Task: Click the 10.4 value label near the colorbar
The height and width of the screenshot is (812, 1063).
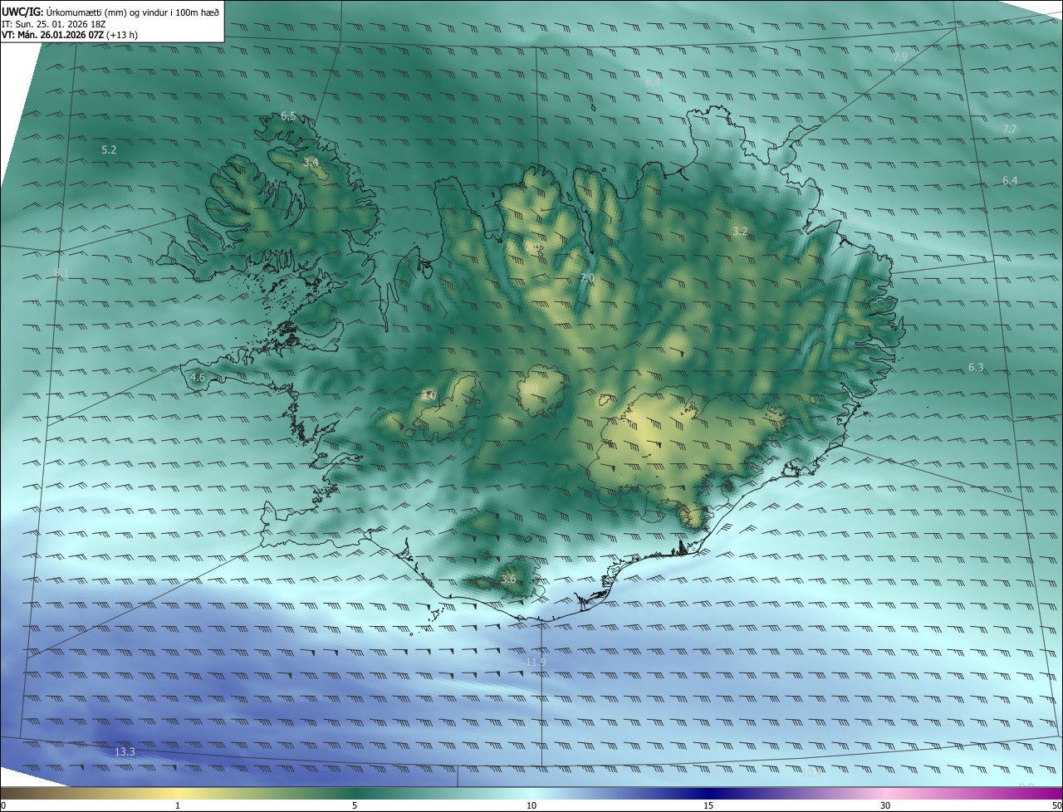Action: point(812,772)
